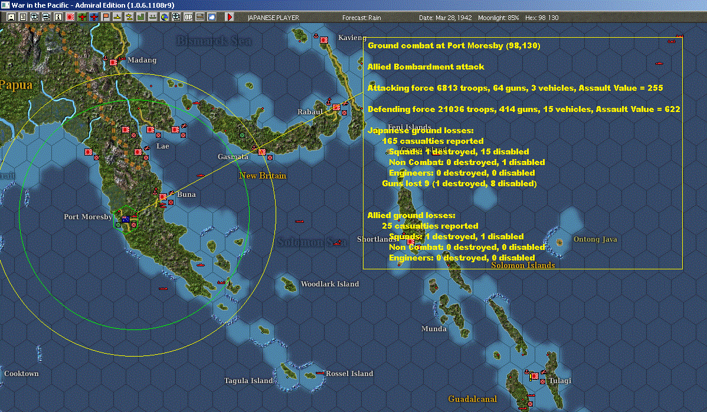Click the 'Date: Mar 28, 1942' status text
Image resolution: width=707 pixels, height=412 pixels.
point(446,18)
